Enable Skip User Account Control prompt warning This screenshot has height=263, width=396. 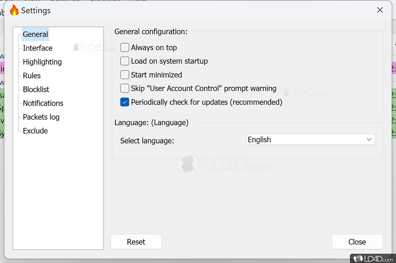click(125, 88)
